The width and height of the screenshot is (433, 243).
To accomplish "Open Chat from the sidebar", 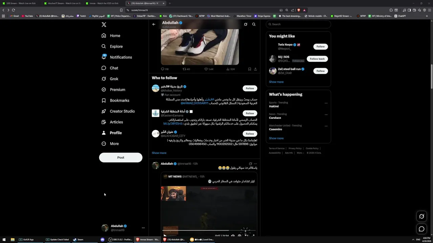I will pyautogui.click(x=110, y=68).
